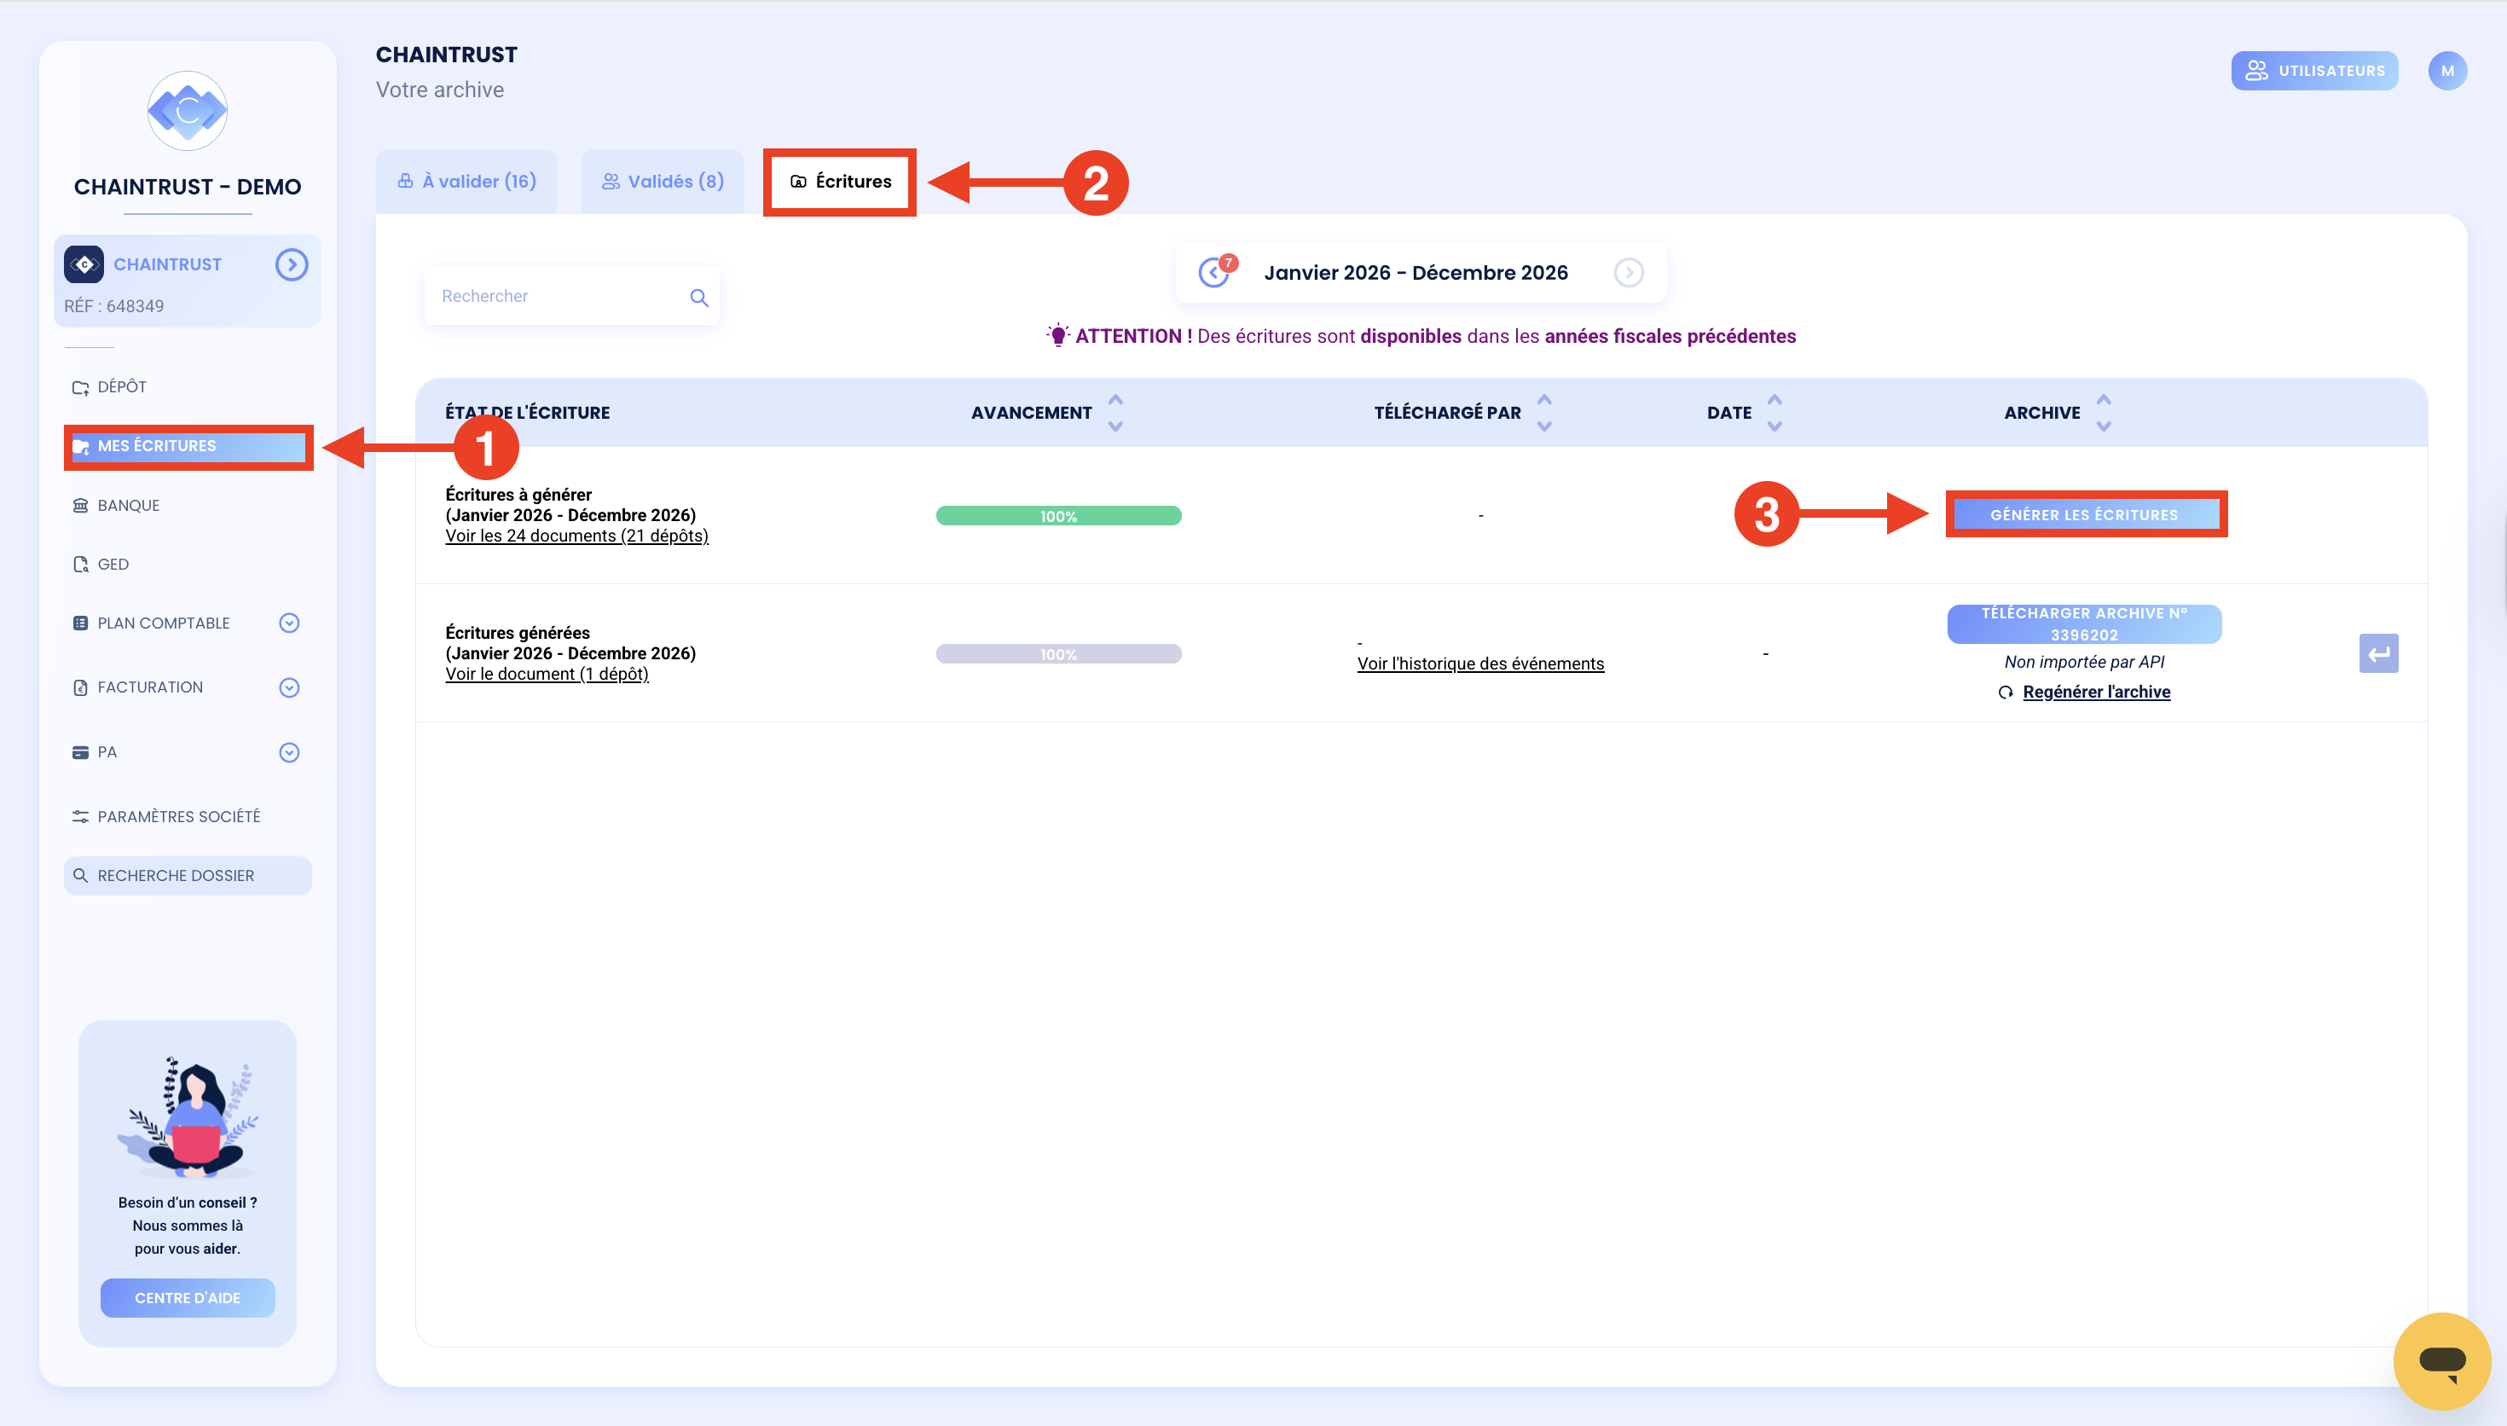Download archive N° 3396202
Image resolution: width=2507 pixels, height=1426 pixels.
[x=2084, y=624]
